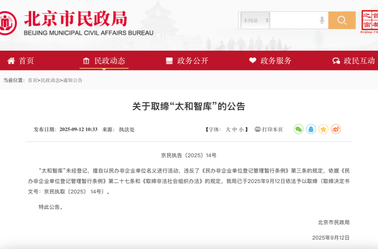Share via the orange Weibo icon
The height and width of the screenshot is (249, 378).
[x=336, y=129]
